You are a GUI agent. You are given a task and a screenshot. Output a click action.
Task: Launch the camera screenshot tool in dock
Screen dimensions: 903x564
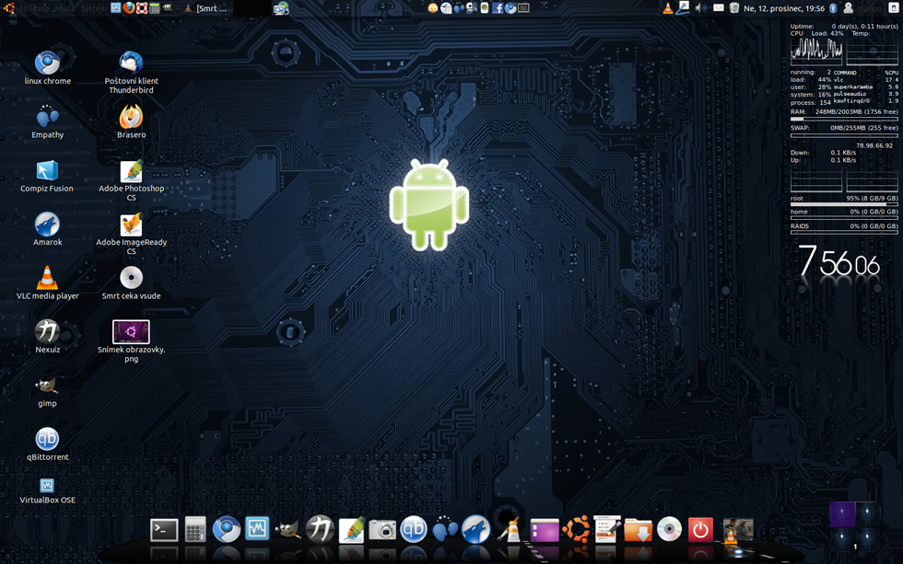(382, 530)
